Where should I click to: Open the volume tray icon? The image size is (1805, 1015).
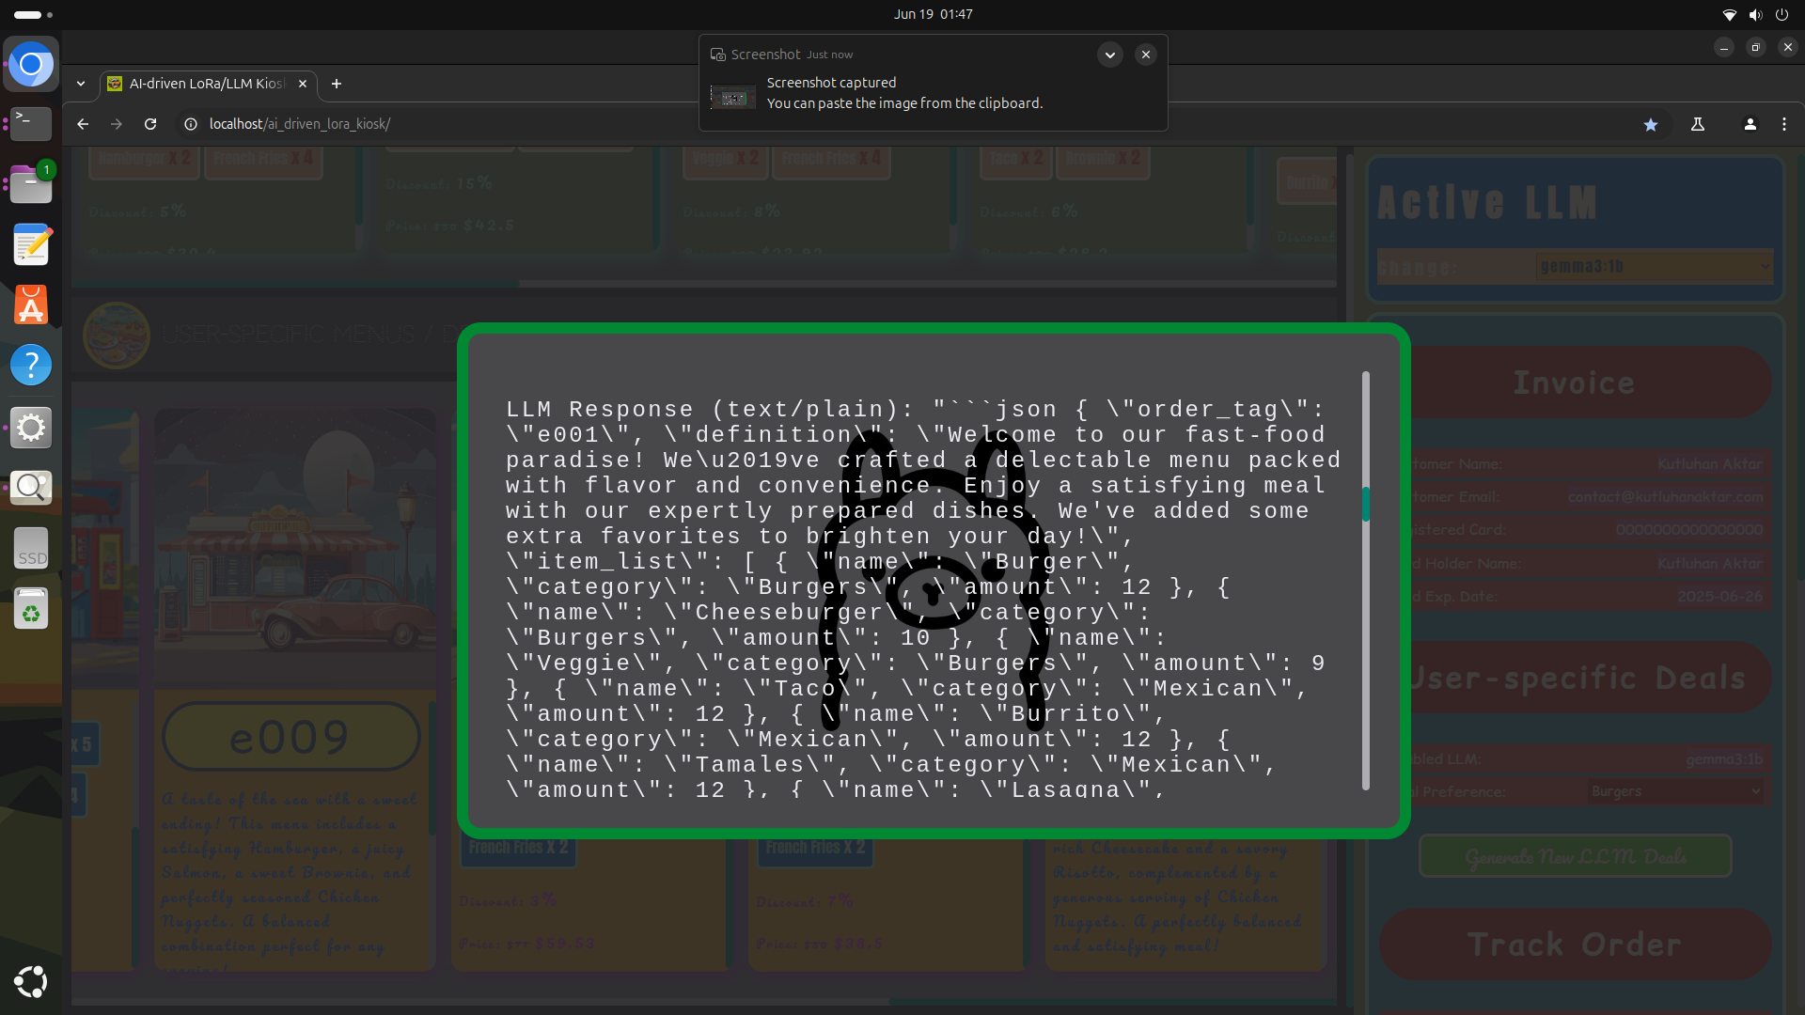click(x=1755, y=15)
